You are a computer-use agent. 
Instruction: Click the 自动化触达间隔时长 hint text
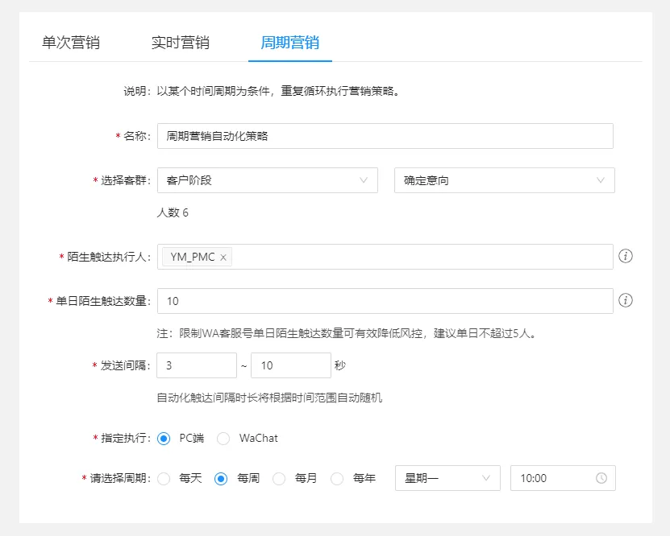pyautogui.click(x=269, y=398)
